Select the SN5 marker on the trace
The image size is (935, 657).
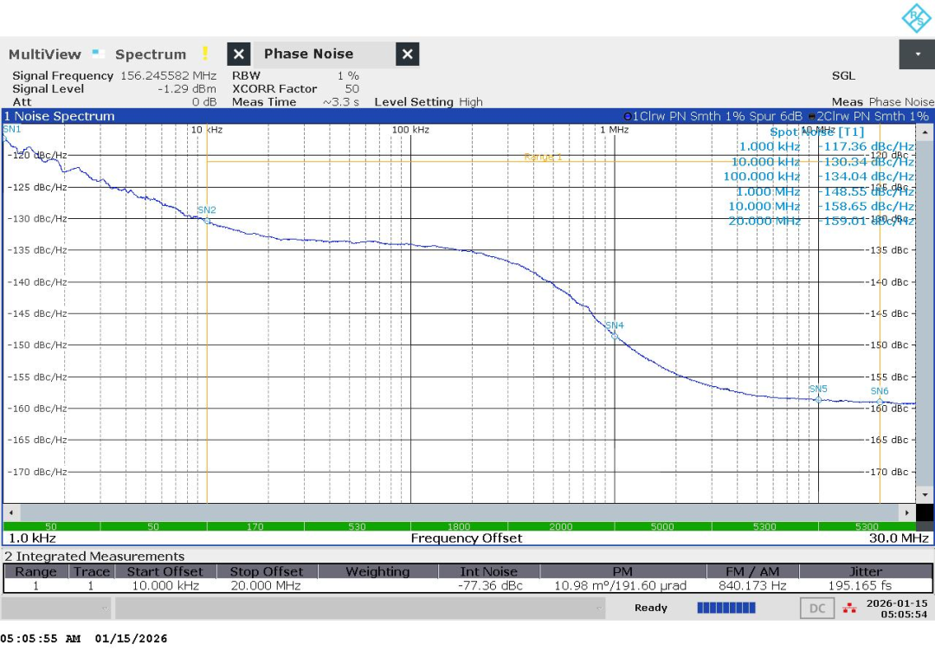(x=818, y=399)
